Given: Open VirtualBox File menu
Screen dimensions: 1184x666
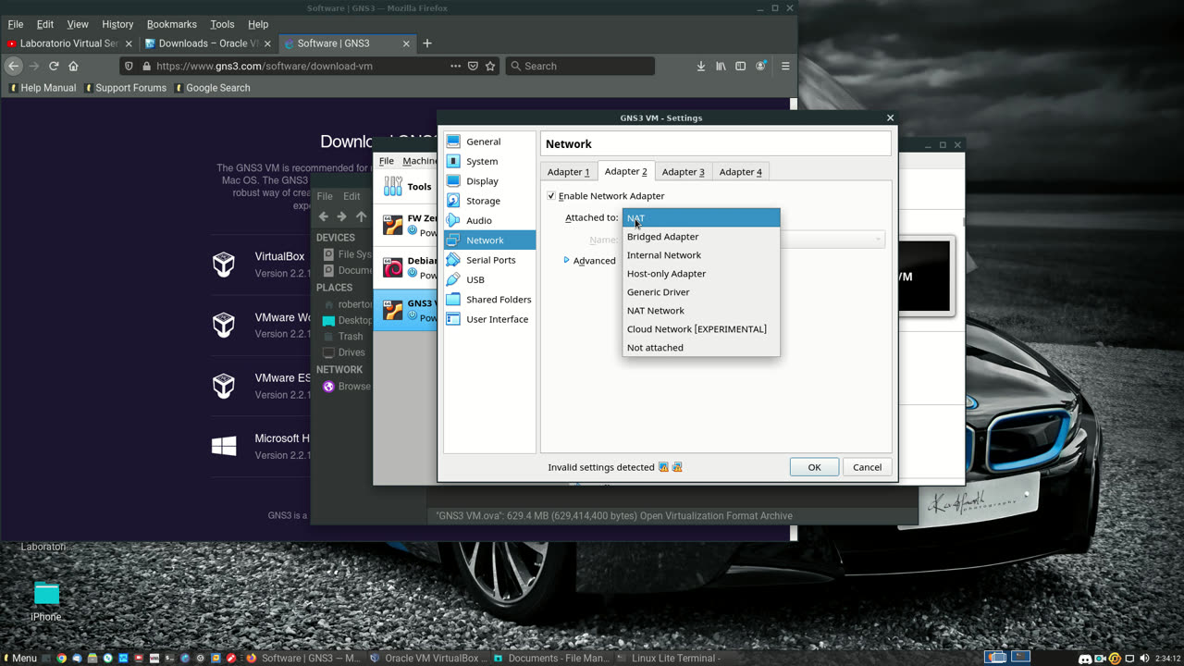Looking at the screenshot, I should tap(387, 161).
